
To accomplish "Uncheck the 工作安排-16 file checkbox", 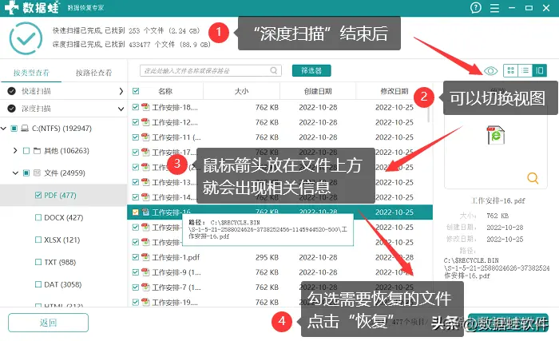I will point(136,212).
